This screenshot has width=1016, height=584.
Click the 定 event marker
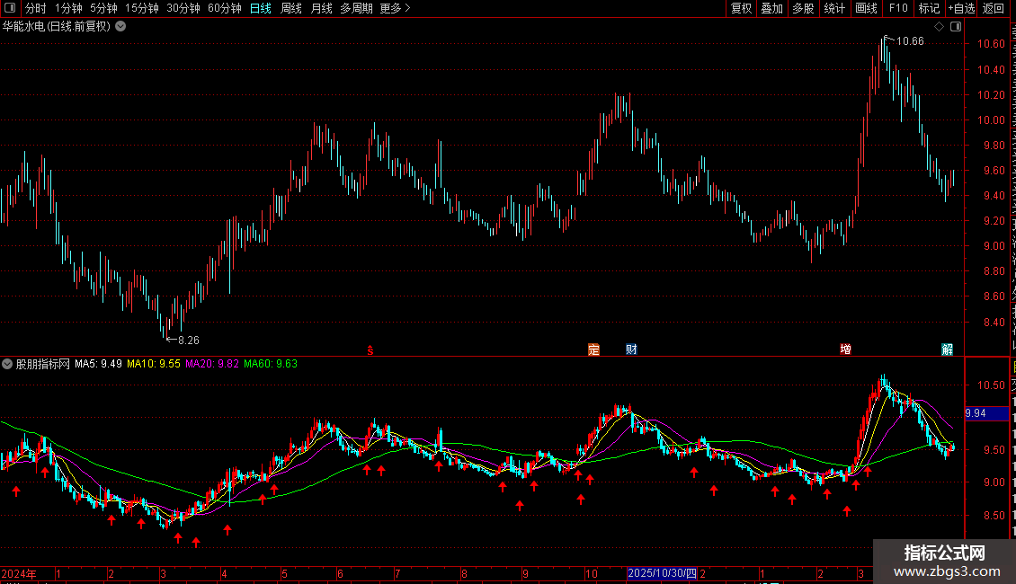click(593, 350)
